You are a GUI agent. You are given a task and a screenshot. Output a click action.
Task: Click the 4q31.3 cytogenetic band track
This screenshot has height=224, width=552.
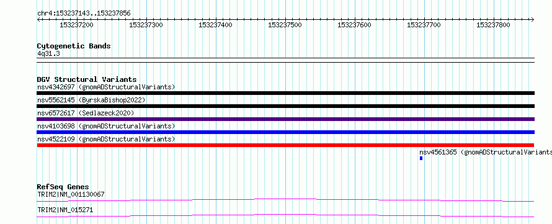[x=285, y=60]
